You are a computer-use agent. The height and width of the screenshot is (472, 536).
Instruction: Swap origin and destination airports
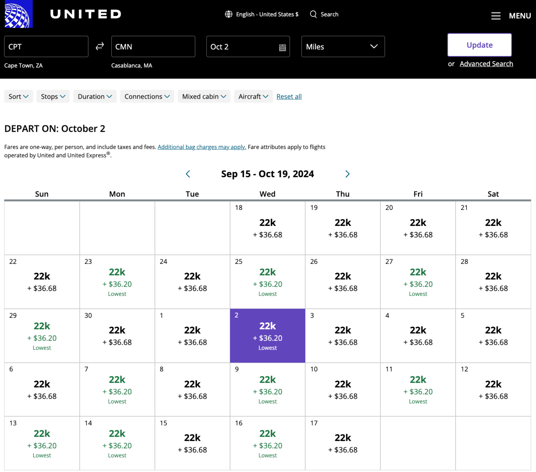tap(100, 47)
